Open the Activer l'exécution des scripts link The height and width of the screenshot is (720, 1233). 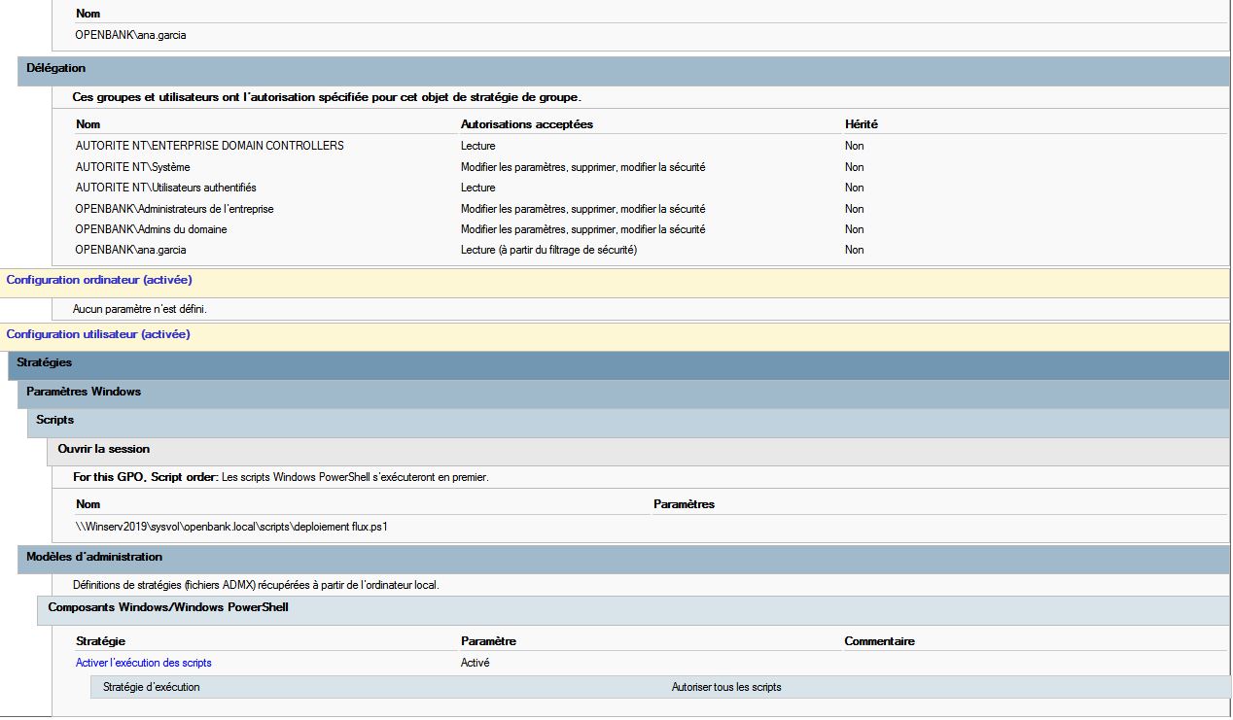click(144, 663)
